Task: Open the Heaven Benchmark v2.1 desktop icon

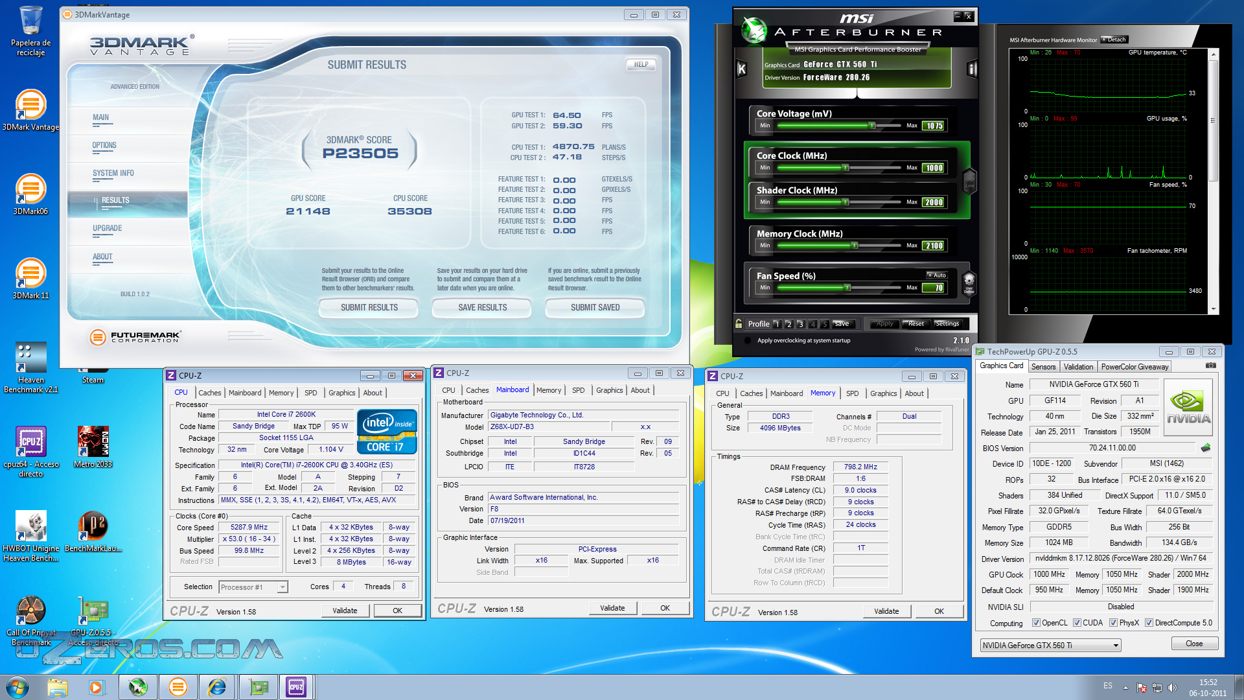Action: pyautogui.click(x=30, y=367)
